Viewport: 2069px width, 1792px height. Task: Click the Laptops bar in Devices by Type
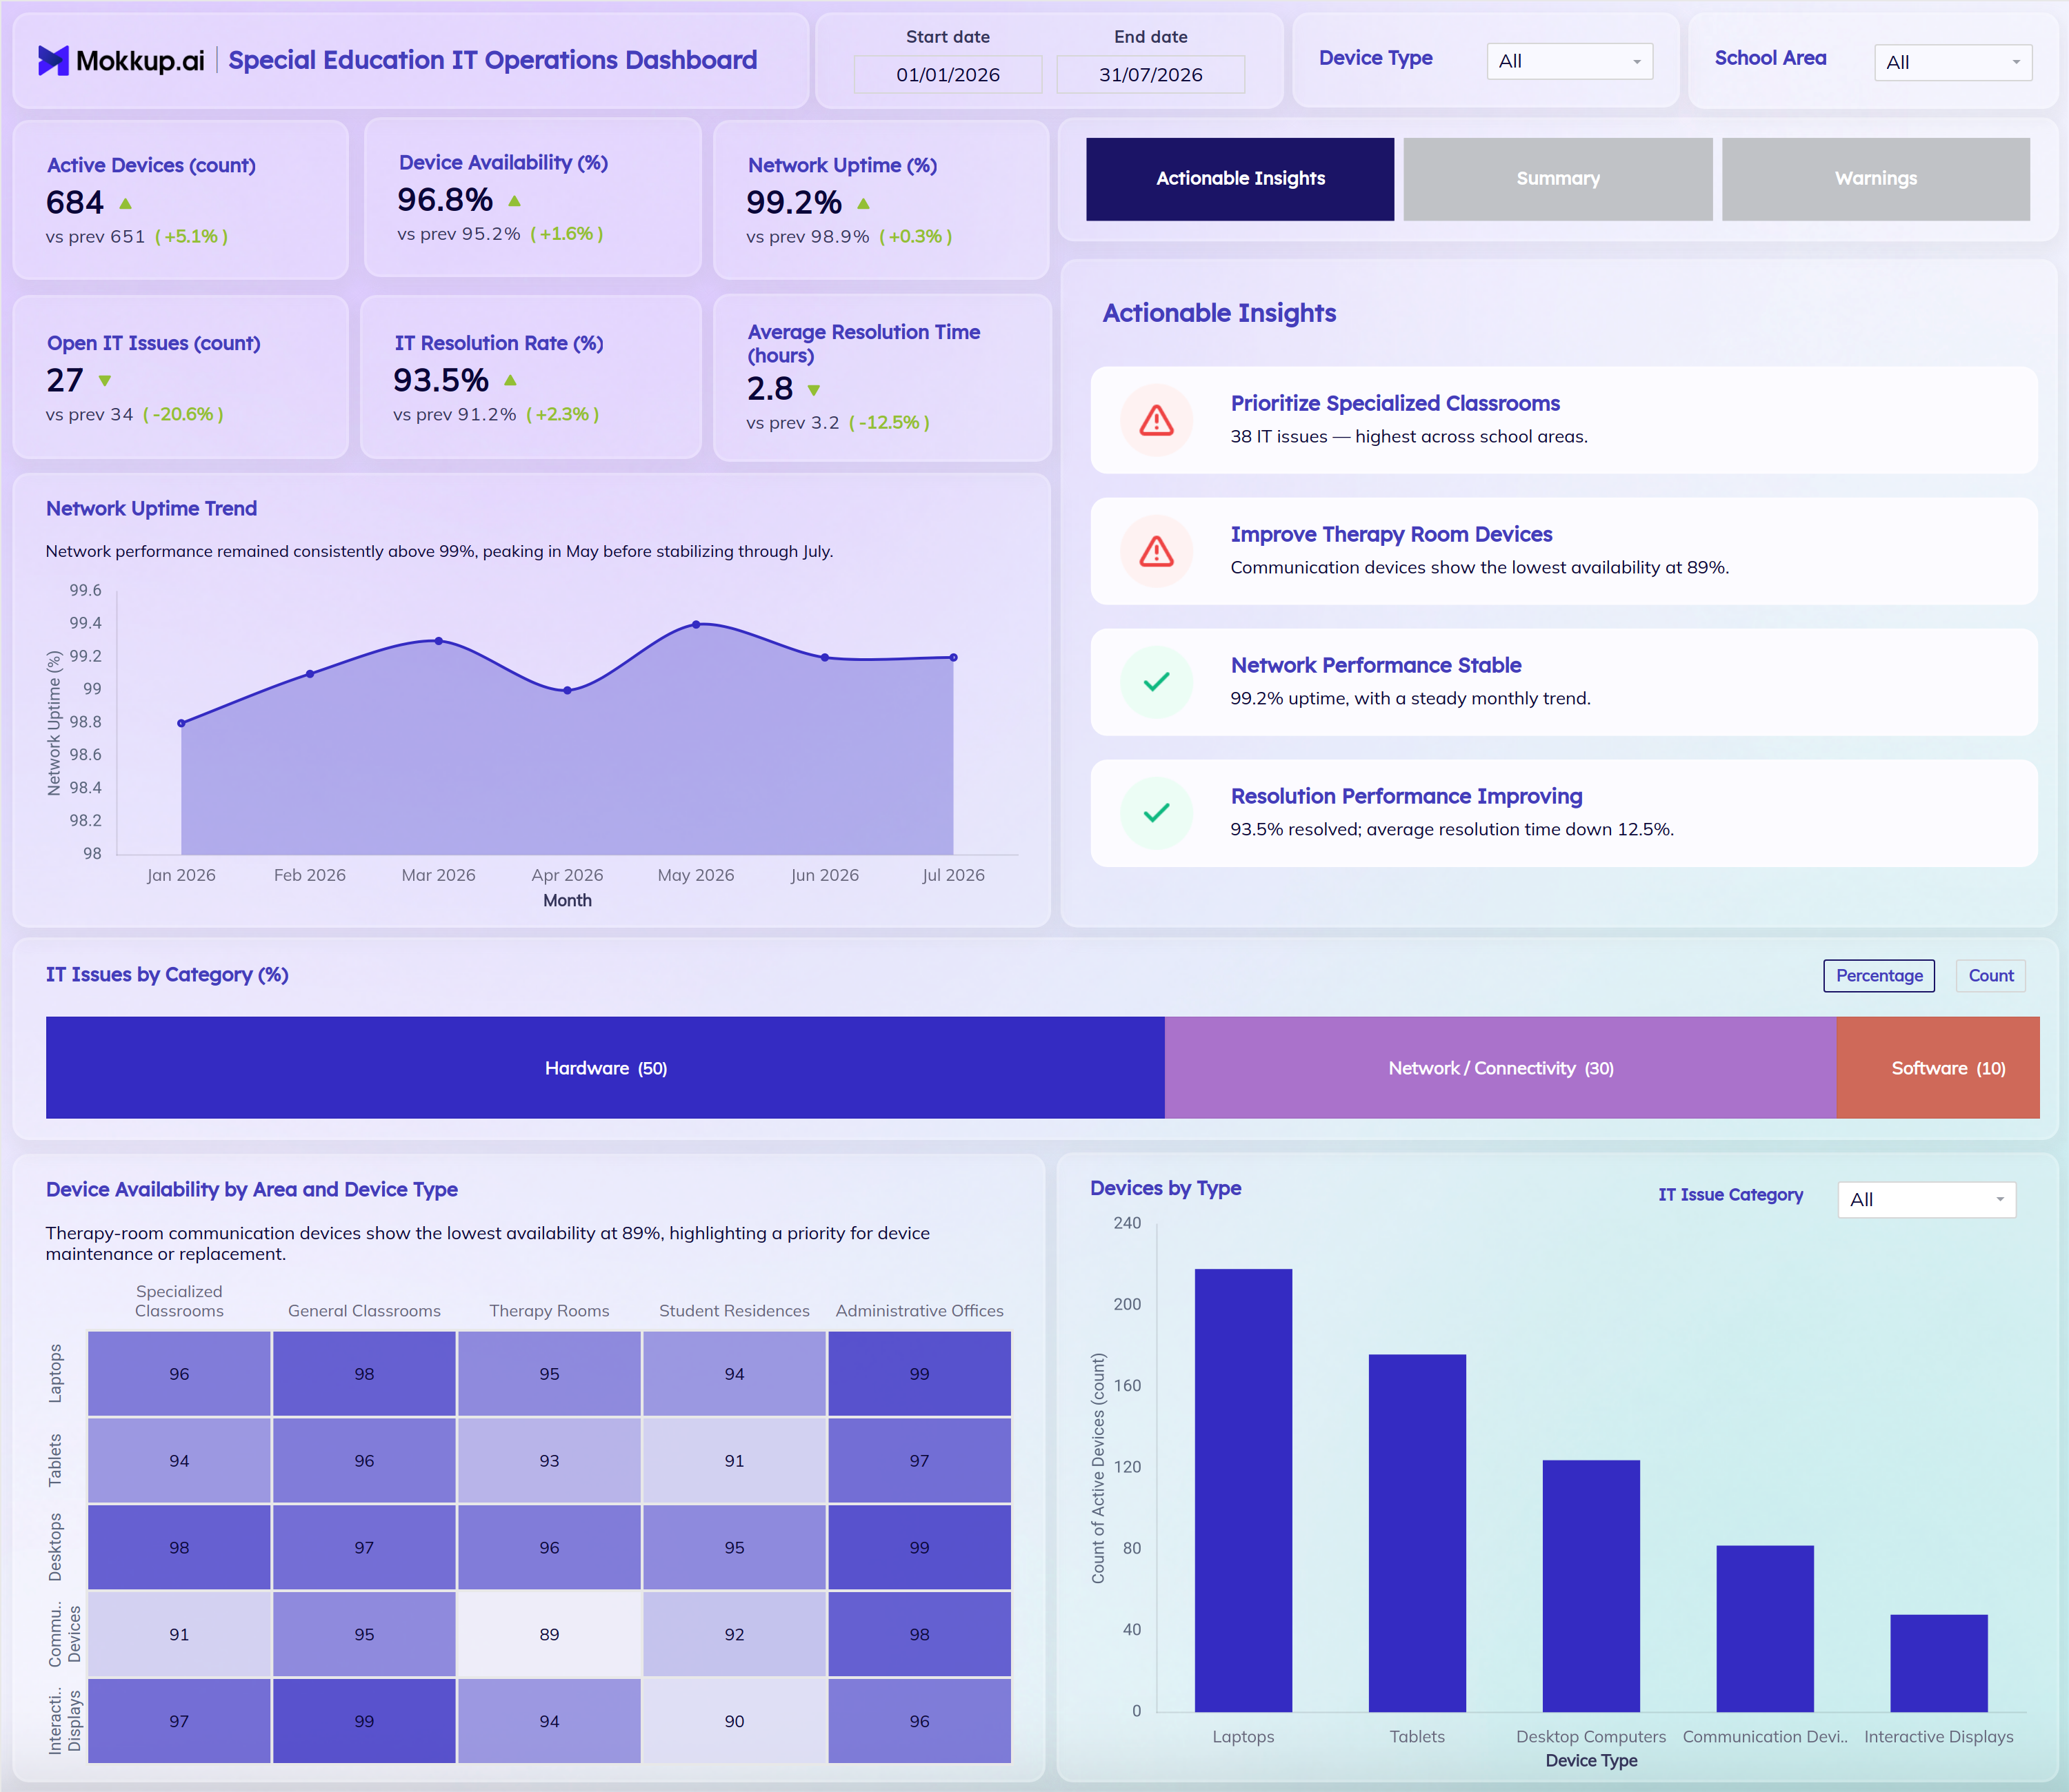point(1243,1491)
